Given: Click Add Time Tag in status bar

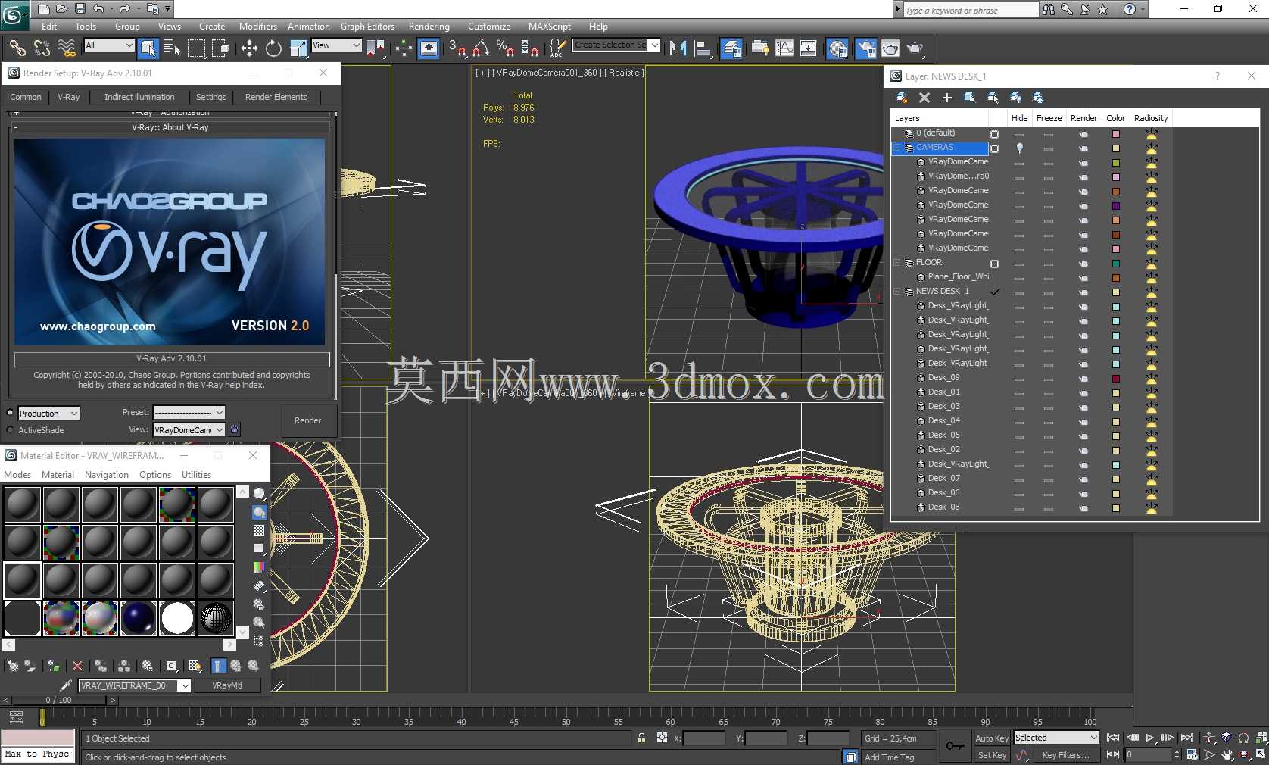Looking at the screenshot, I should pyautogui.click(x=889, y=757).
